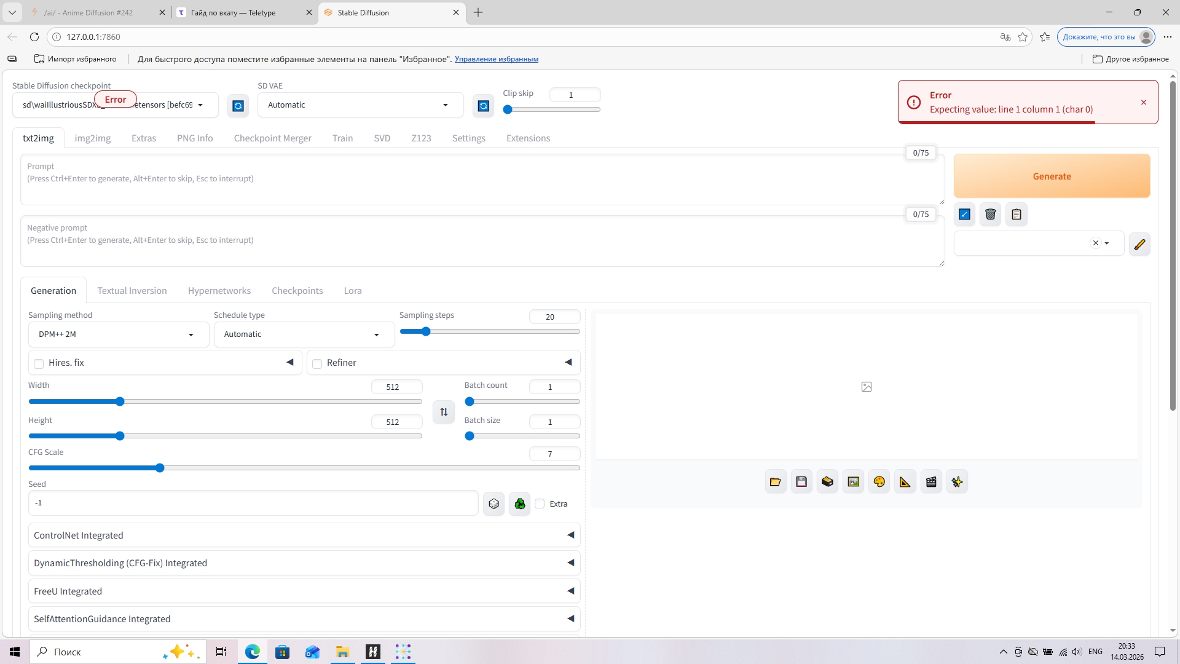Screen dimensions: 1180x664
Task: Open the images output folder icon
Action: point(775,481)
